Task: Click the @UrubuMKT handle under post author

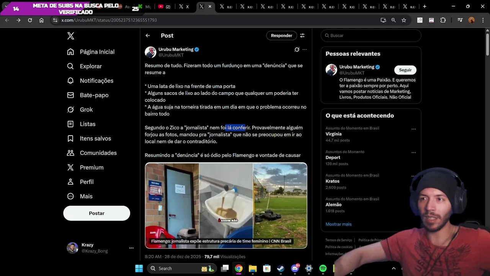Action: tap(171, 55)
